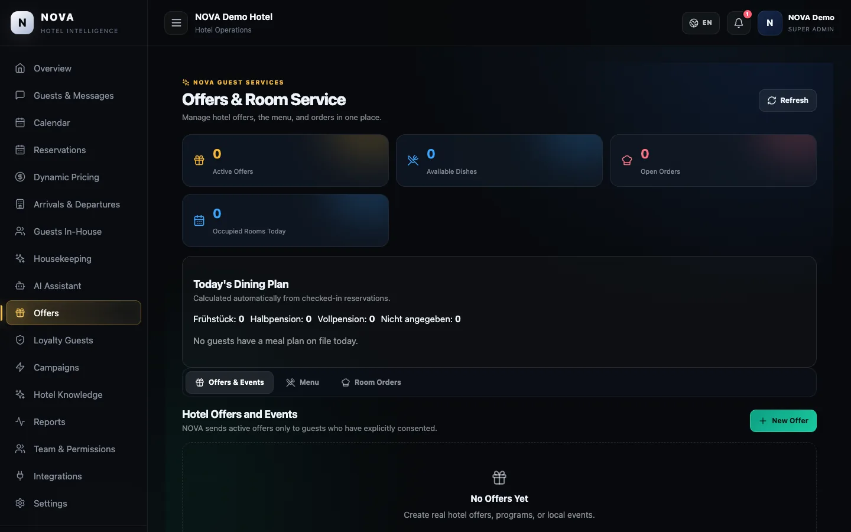Image resolution: width=851 pixels, height=532 pixels.
Task: Click the "No Offers Yet" heading
Action: point(499,499)
